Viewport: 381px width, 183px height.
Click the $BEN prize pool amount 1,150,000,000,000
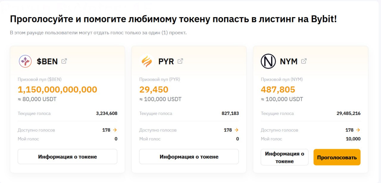click(x=57, y=89)
